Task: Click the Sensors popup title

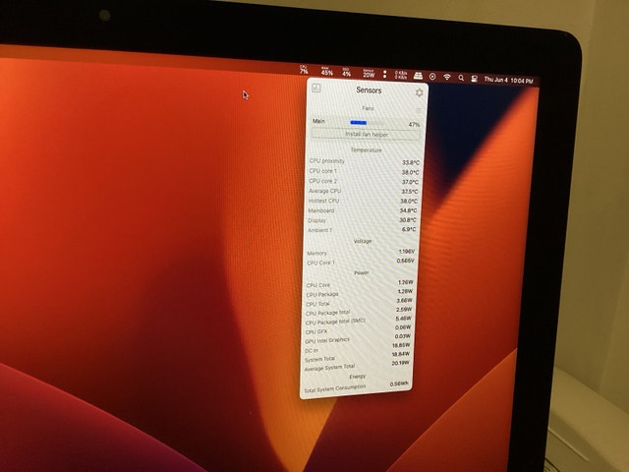Action: click(369, 90)
